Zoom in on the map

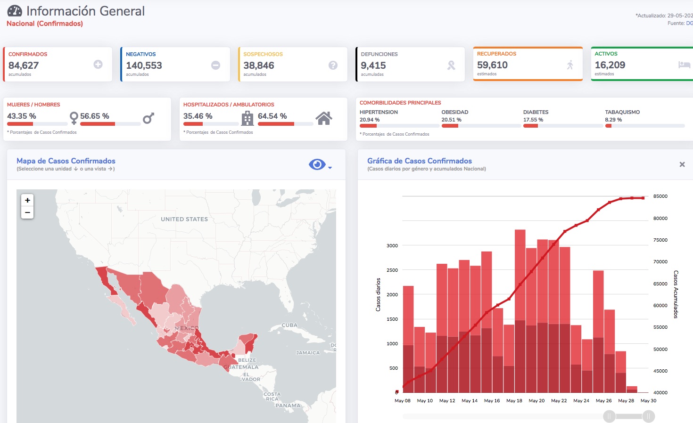click(27, 200)
